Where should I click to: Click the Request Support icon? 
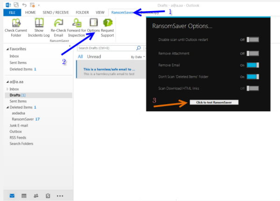click(x=107, y=23)
